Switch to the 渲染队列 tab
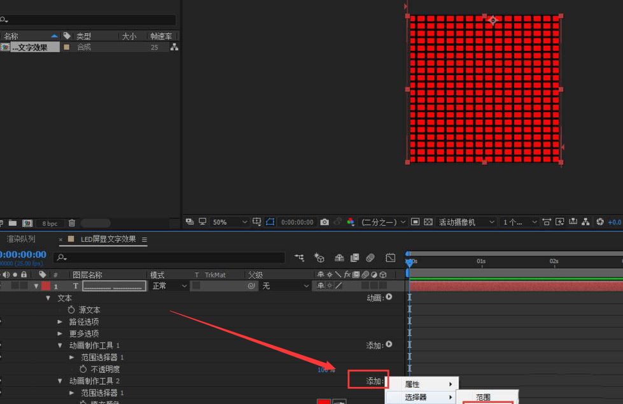Viewport: 623px width, 404px height. tap(21, 239)
